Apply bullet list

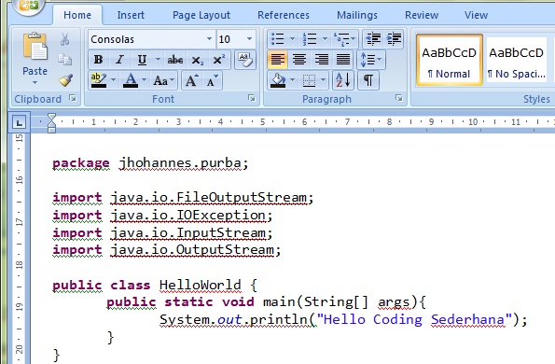[278, 39]
